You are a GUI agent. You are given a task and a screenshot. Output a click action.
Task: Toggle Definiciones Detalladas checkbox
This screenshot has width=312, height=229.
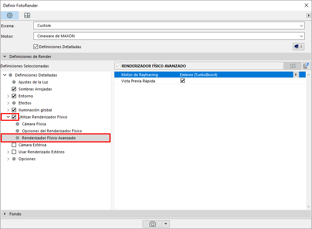pyautogui.click(x=36, y=47)
